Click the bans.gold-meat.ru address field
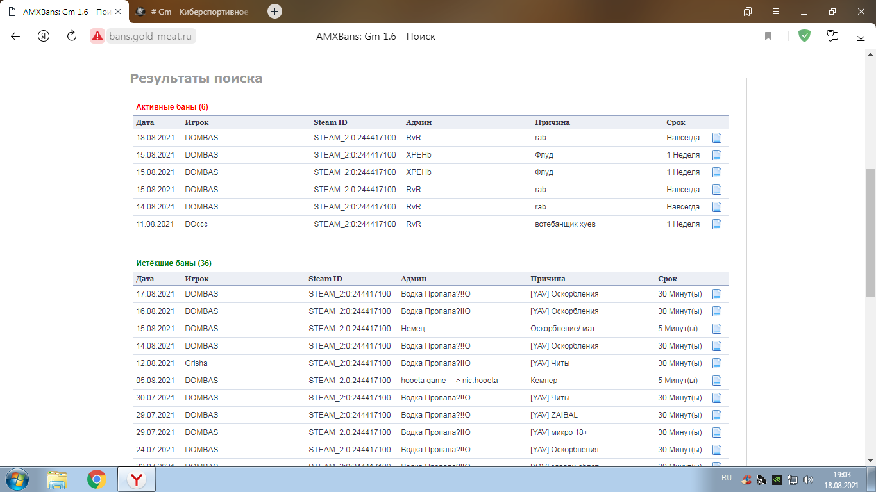 151,37
